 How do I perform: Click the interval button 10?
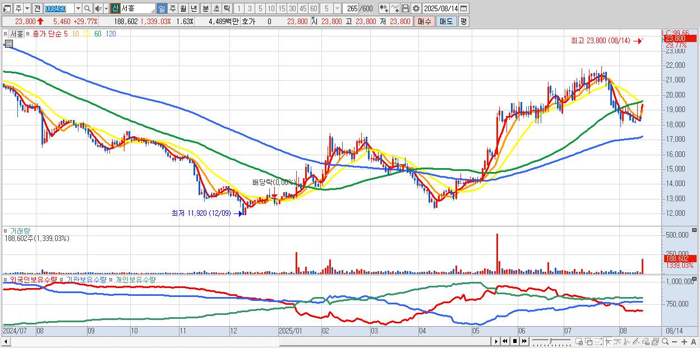click(x=271, y=8)
